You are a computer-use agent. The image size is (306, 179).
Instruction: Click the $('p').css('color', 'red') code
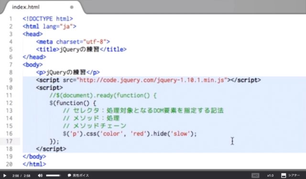[106, 134]
